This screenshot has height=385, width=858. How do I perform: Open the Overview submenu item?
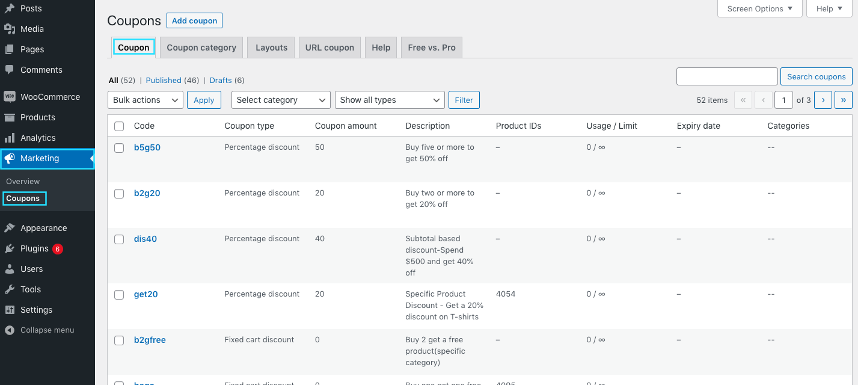(x=23, y=181)
